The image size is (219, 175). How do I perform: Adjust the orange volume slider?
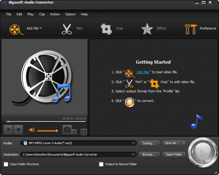47,130
